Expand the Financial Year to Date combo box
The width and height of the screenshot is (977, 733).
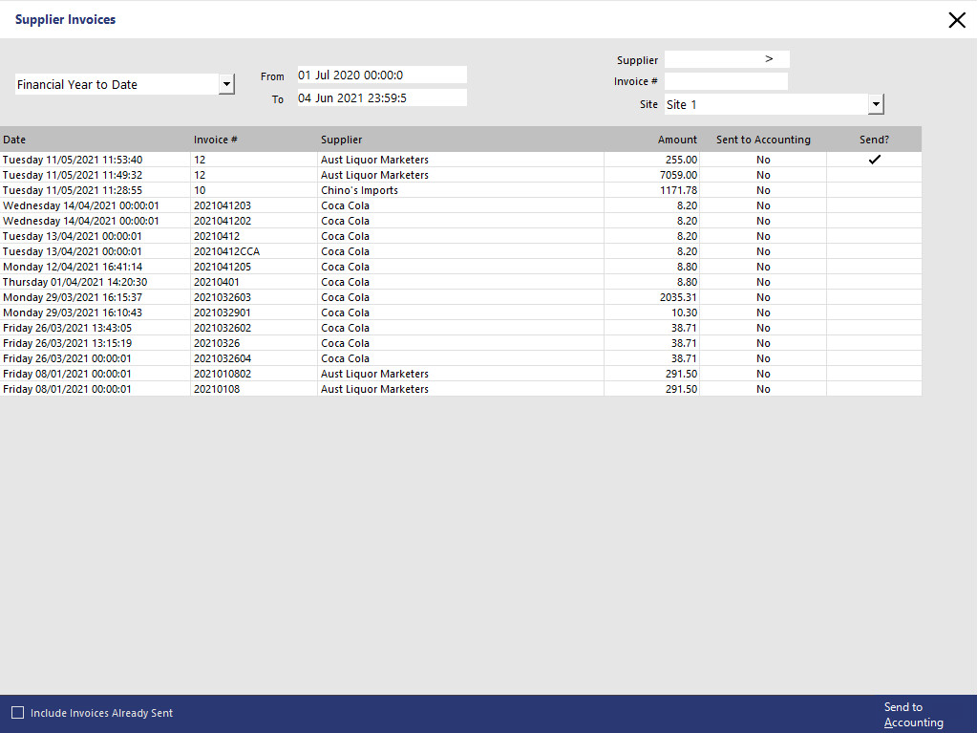tap(226, 84)
